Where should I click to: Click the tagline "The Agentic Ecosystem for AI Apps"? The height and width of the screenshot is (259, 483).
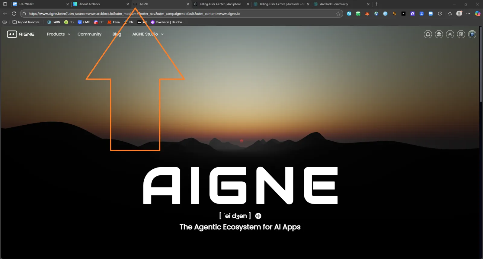point(240,227)
